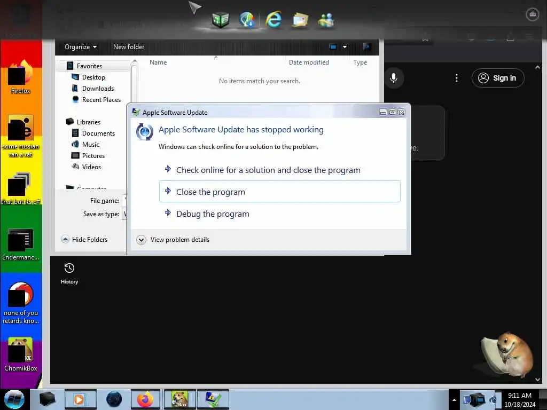Open the ChomikBox desktop icon
This screenshot has height=410, width=547.
click(21, 354)
